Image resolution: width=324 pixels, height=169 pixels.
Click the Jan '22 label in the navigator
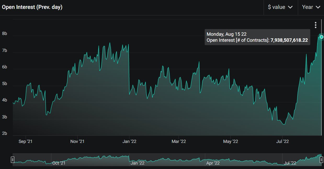pyautogui.click(x=137, y=163)
